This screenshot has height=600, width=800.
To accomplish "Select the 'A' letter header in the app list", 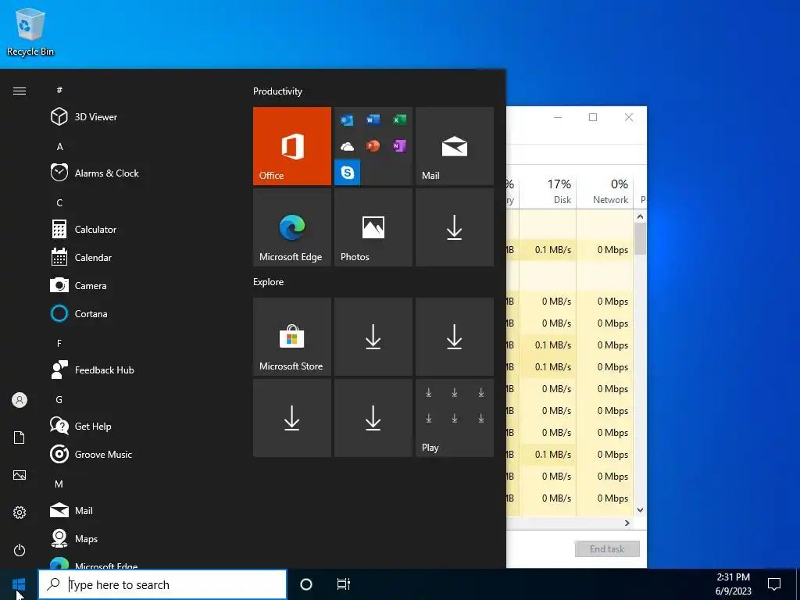I will pos(59,147).
